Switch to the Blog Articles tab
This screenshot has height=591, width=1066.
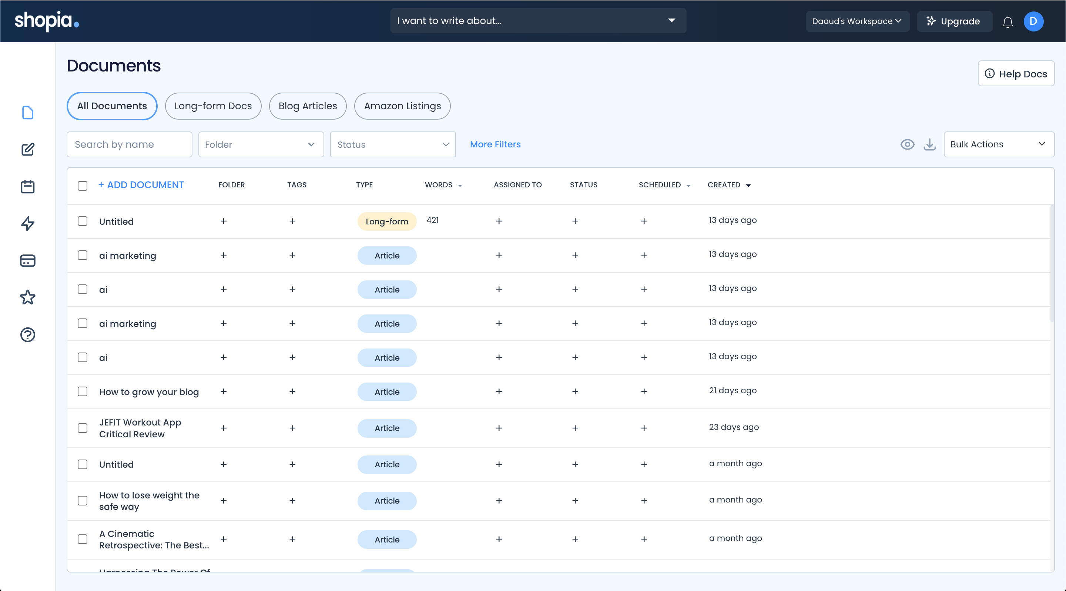click(308, 106)
